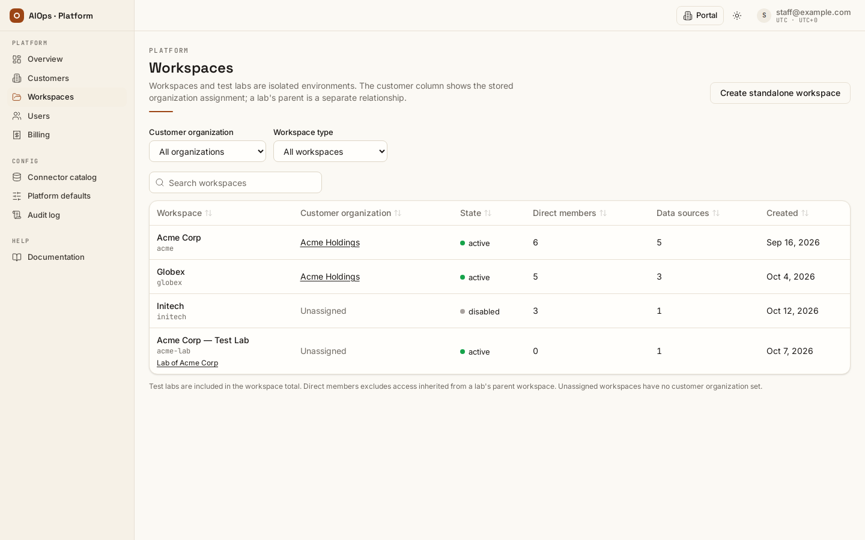Select Workspaces in sidebar navigation

coord(67,97)
